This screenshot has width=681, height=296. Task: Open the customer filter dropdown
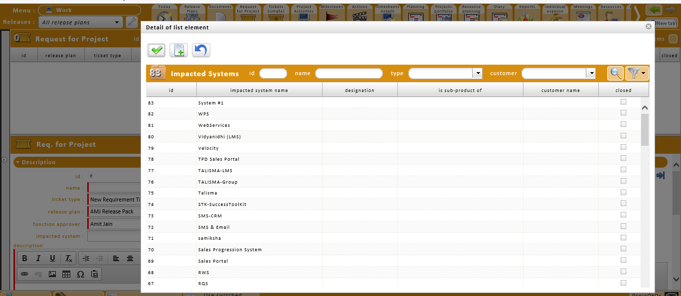point(591,73)
